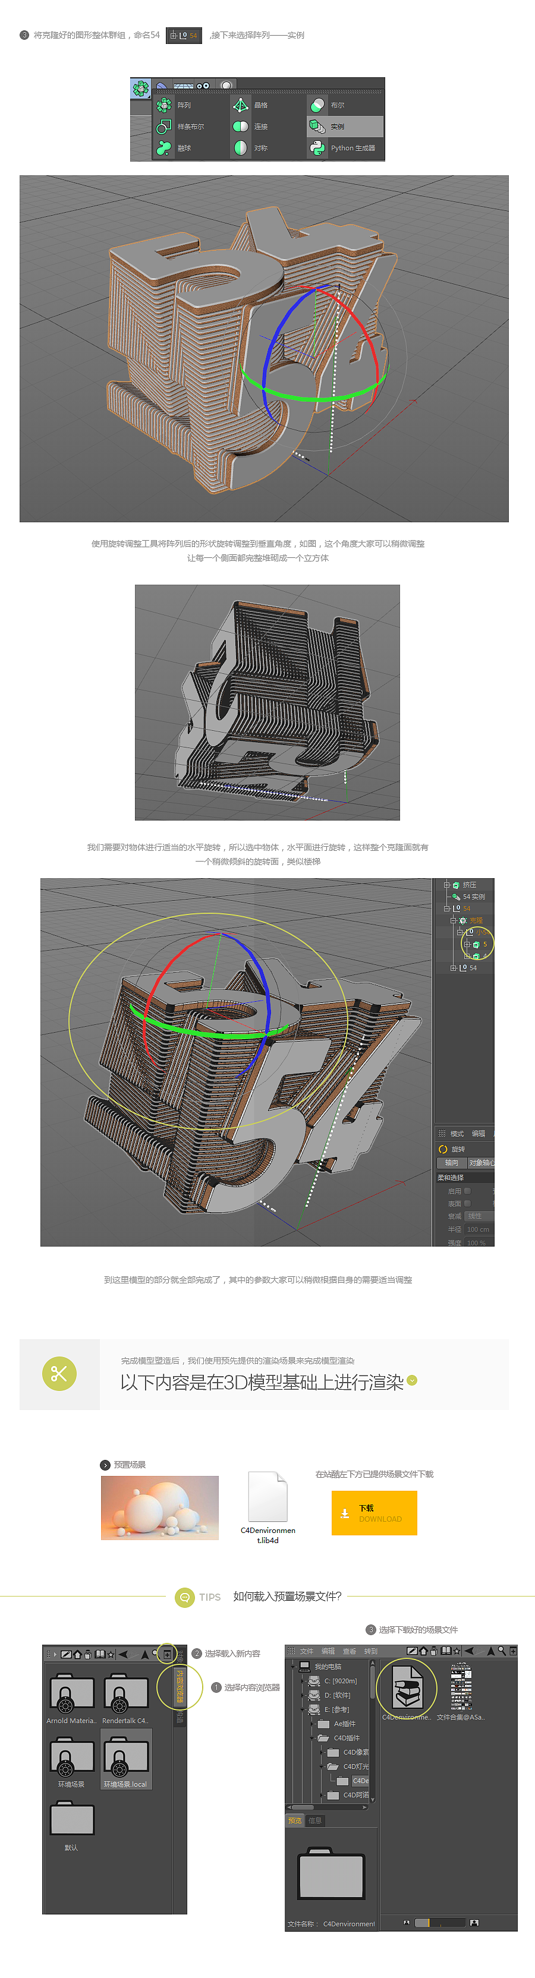
Task: Open the Arnold Materia.. locked folder
Action: click(x=71, y=1694)
